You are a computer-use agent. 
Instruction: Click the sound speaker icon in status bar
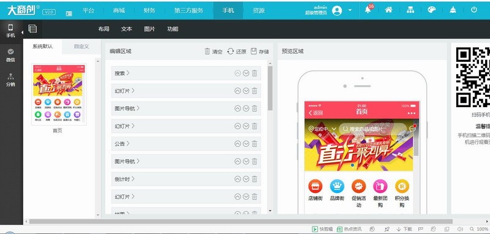(460, 229)
